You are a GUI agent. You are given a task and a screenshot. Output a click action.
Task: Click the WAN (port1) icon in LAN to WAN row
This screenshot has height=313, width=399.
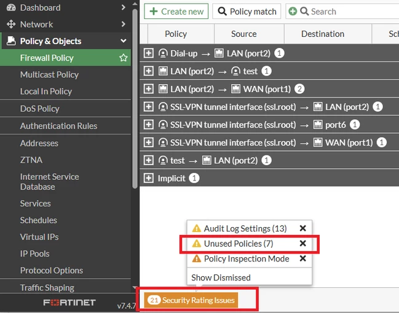[x=235, y=89]
